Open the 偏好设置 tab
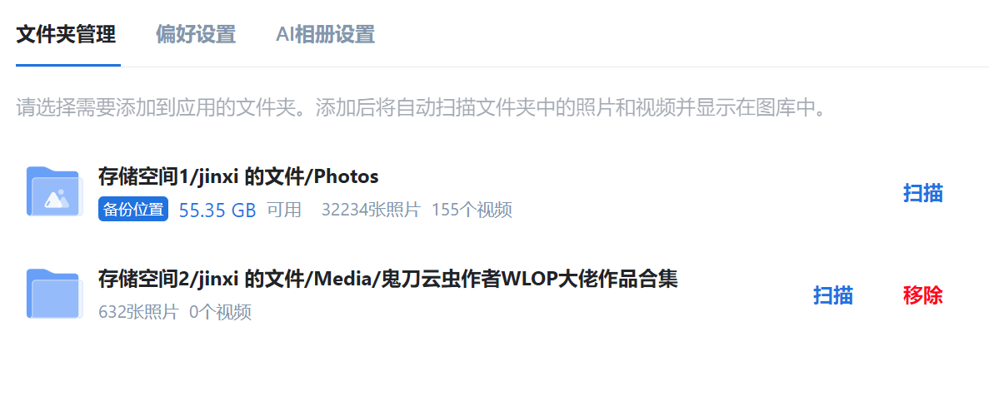 196,34
